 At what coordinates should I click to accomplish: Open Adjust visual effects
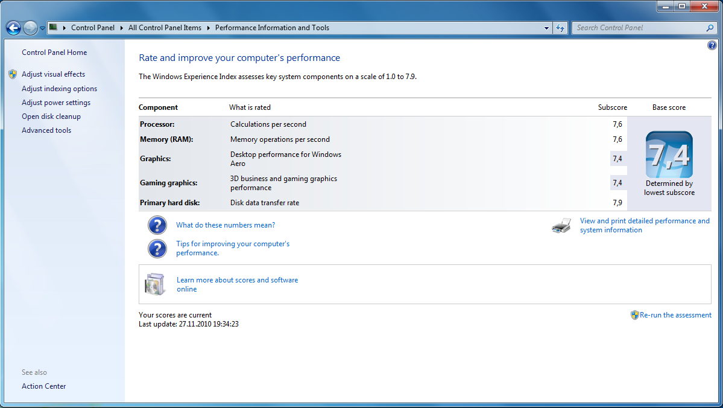pyautogui.click(x=54, y=74)
